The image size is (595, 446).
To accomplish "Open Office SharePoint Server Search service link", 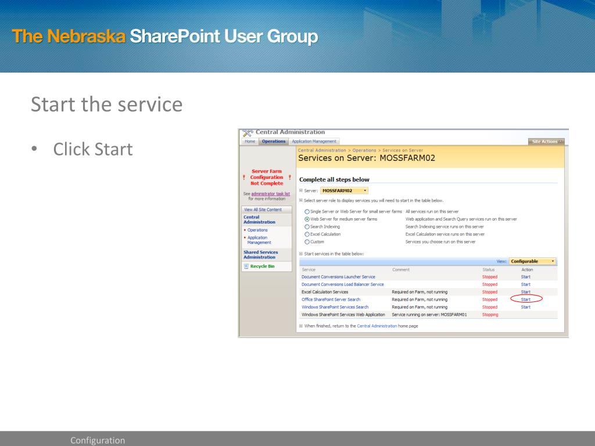I will [x=331, y=300].
